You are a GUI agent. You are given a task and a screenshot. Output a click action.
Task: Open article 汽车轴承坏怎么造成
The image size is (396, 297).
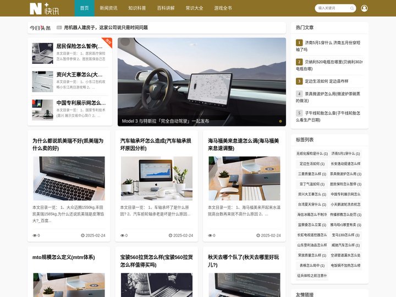click(x=156, y=145)
